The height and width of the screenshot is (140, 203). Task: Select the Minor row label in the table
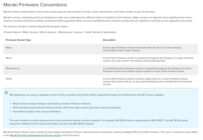coord(9,58)
